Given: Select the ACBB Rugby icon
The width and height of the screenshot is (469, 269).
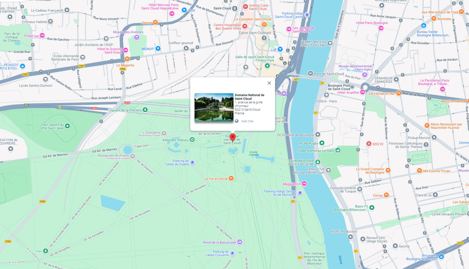Looking at the screenshot, I should click(322, 143).
